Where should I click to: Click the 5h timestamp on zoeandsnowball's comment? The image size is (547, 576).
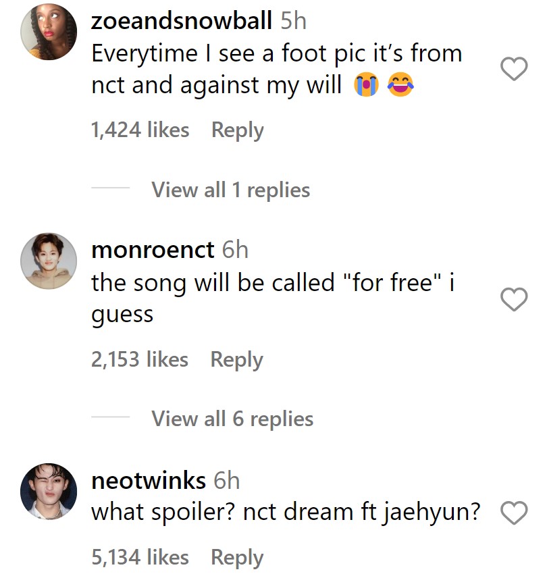[x=293, y=21]
